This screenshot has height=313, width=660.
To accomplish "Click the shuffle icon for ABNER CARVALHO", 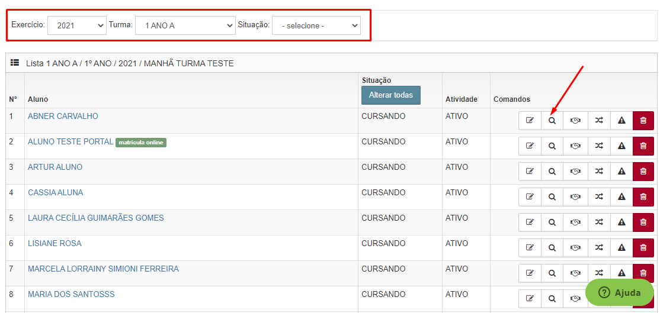I will (598, 121).
